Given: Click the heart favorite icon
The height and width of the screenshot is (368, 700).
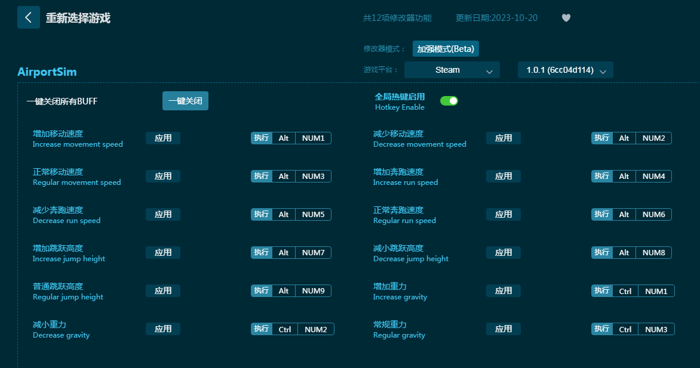Looking at the screenshot, I should click(566, 18).
